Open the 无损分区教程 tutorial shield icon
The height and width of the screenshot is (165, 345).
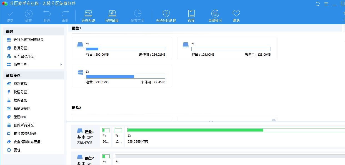(166, 13)
